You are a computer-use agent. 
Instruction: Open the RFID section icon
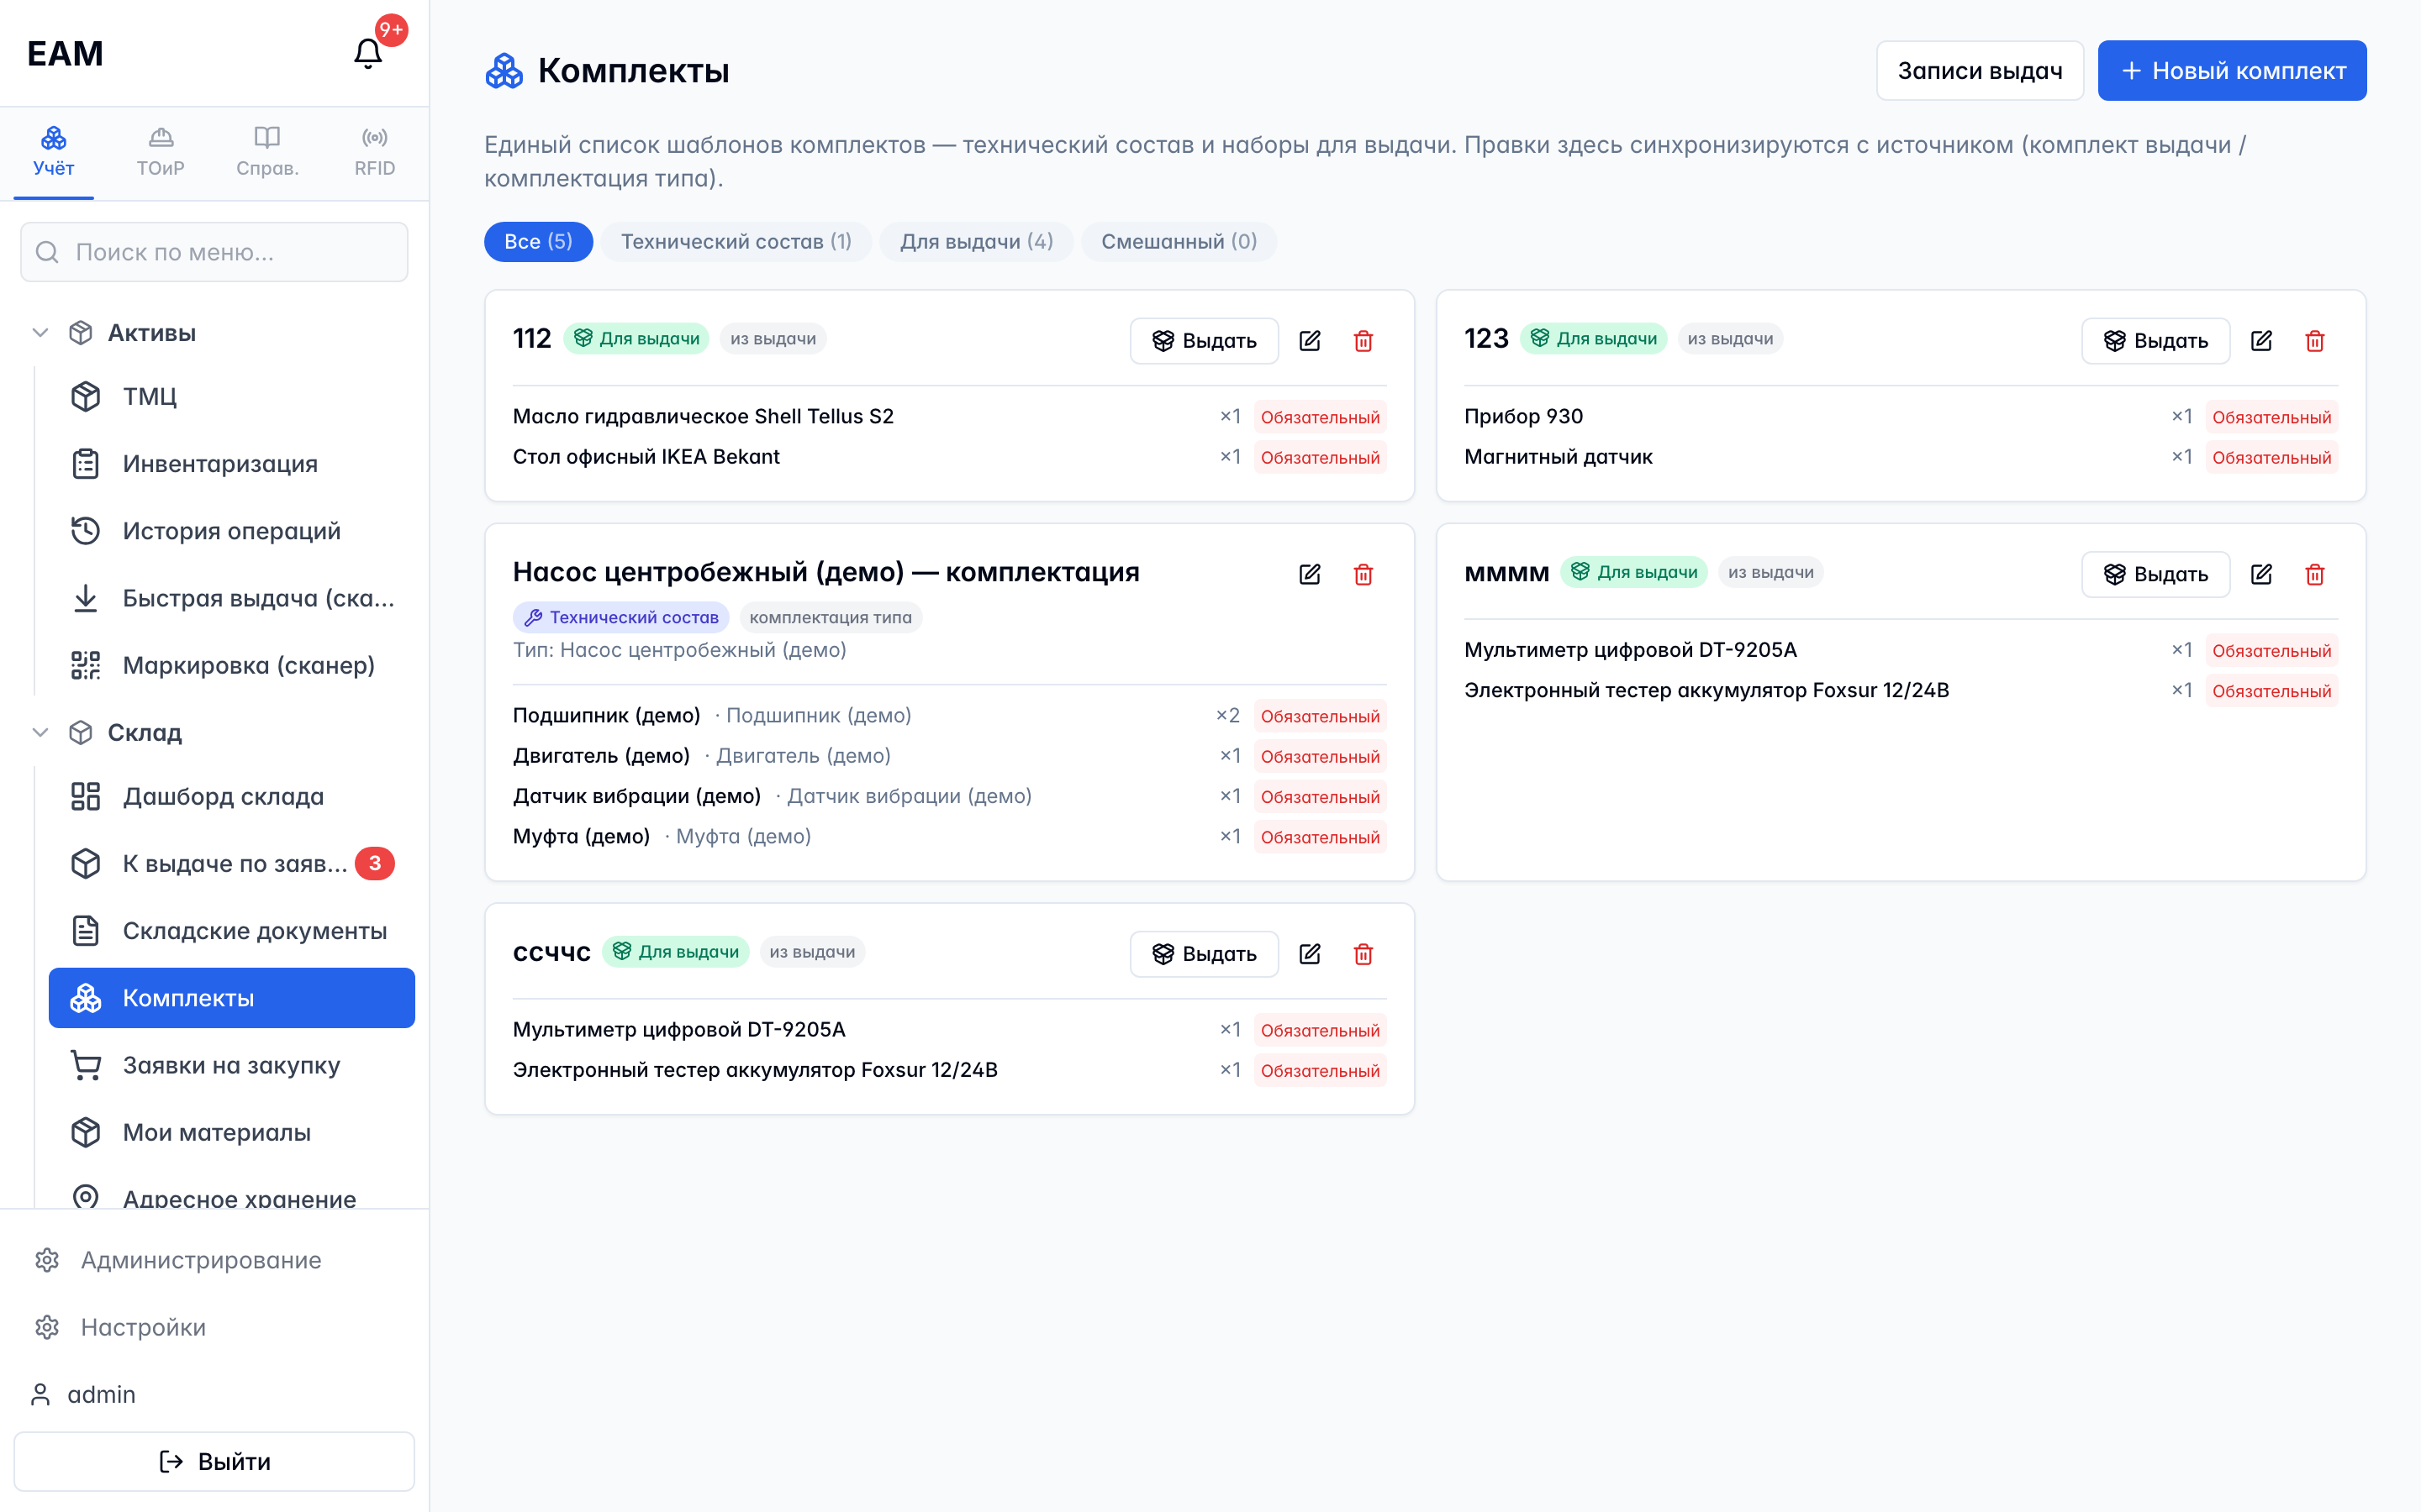click(x=375, y=152)
